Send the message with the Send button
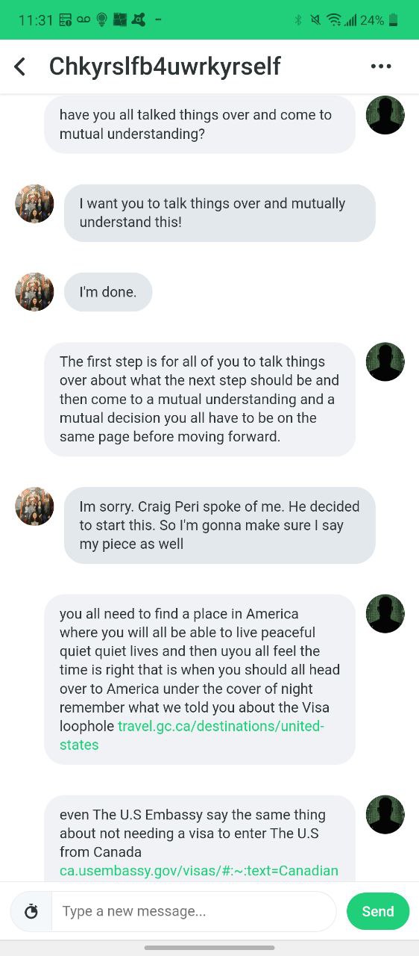The image size is (419, 956). point(378,911)
